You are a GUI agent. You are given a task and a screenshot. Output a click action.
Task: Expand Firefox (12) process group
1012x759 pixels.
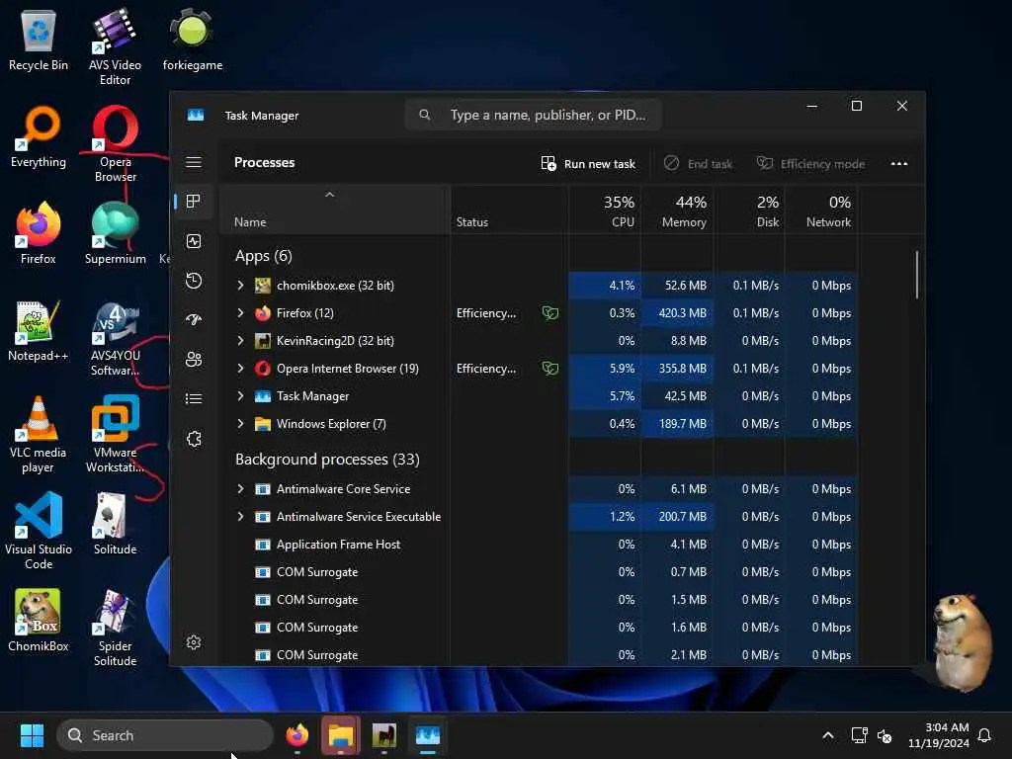coord(241,313)
